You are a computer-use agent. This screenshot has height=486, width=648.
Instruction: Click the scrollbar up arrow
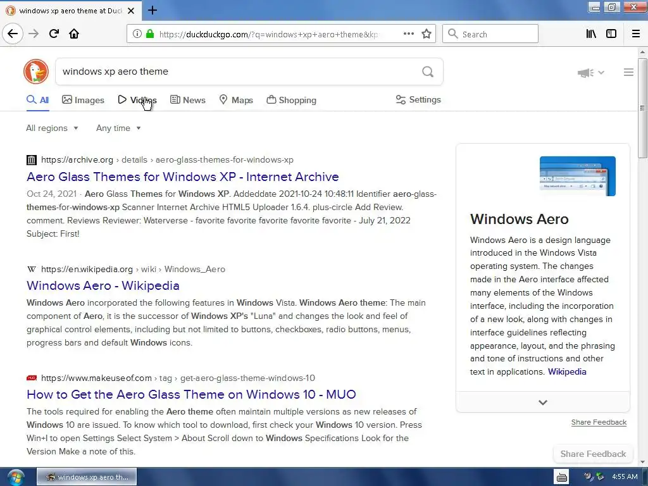click(x=642, y=53)
